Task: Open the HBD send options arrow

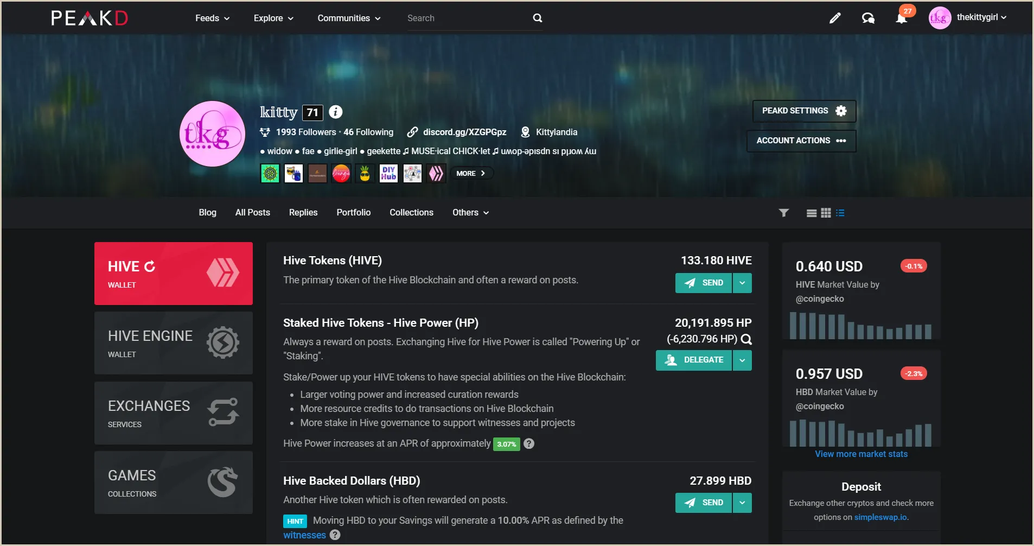Action: [742, 503]
